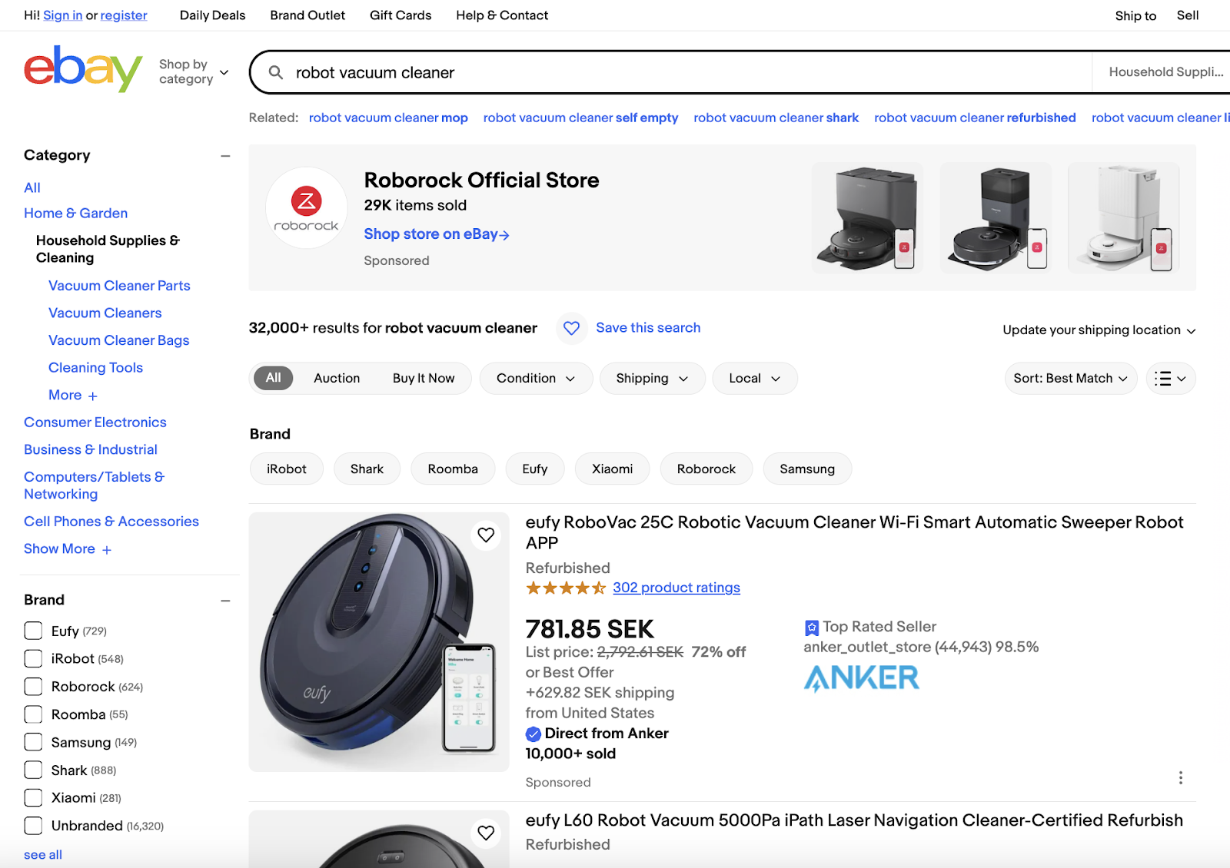Click the Roborock store logo
Image resolution: width=1230 pixels, height=868 pixels.
click(x=306, y=208)
